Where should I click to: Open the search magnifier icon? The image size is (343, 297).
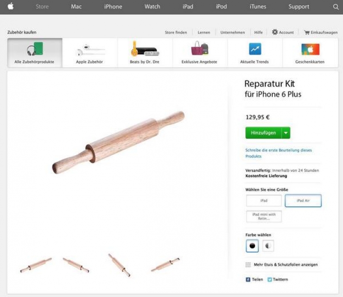(336, 7)
